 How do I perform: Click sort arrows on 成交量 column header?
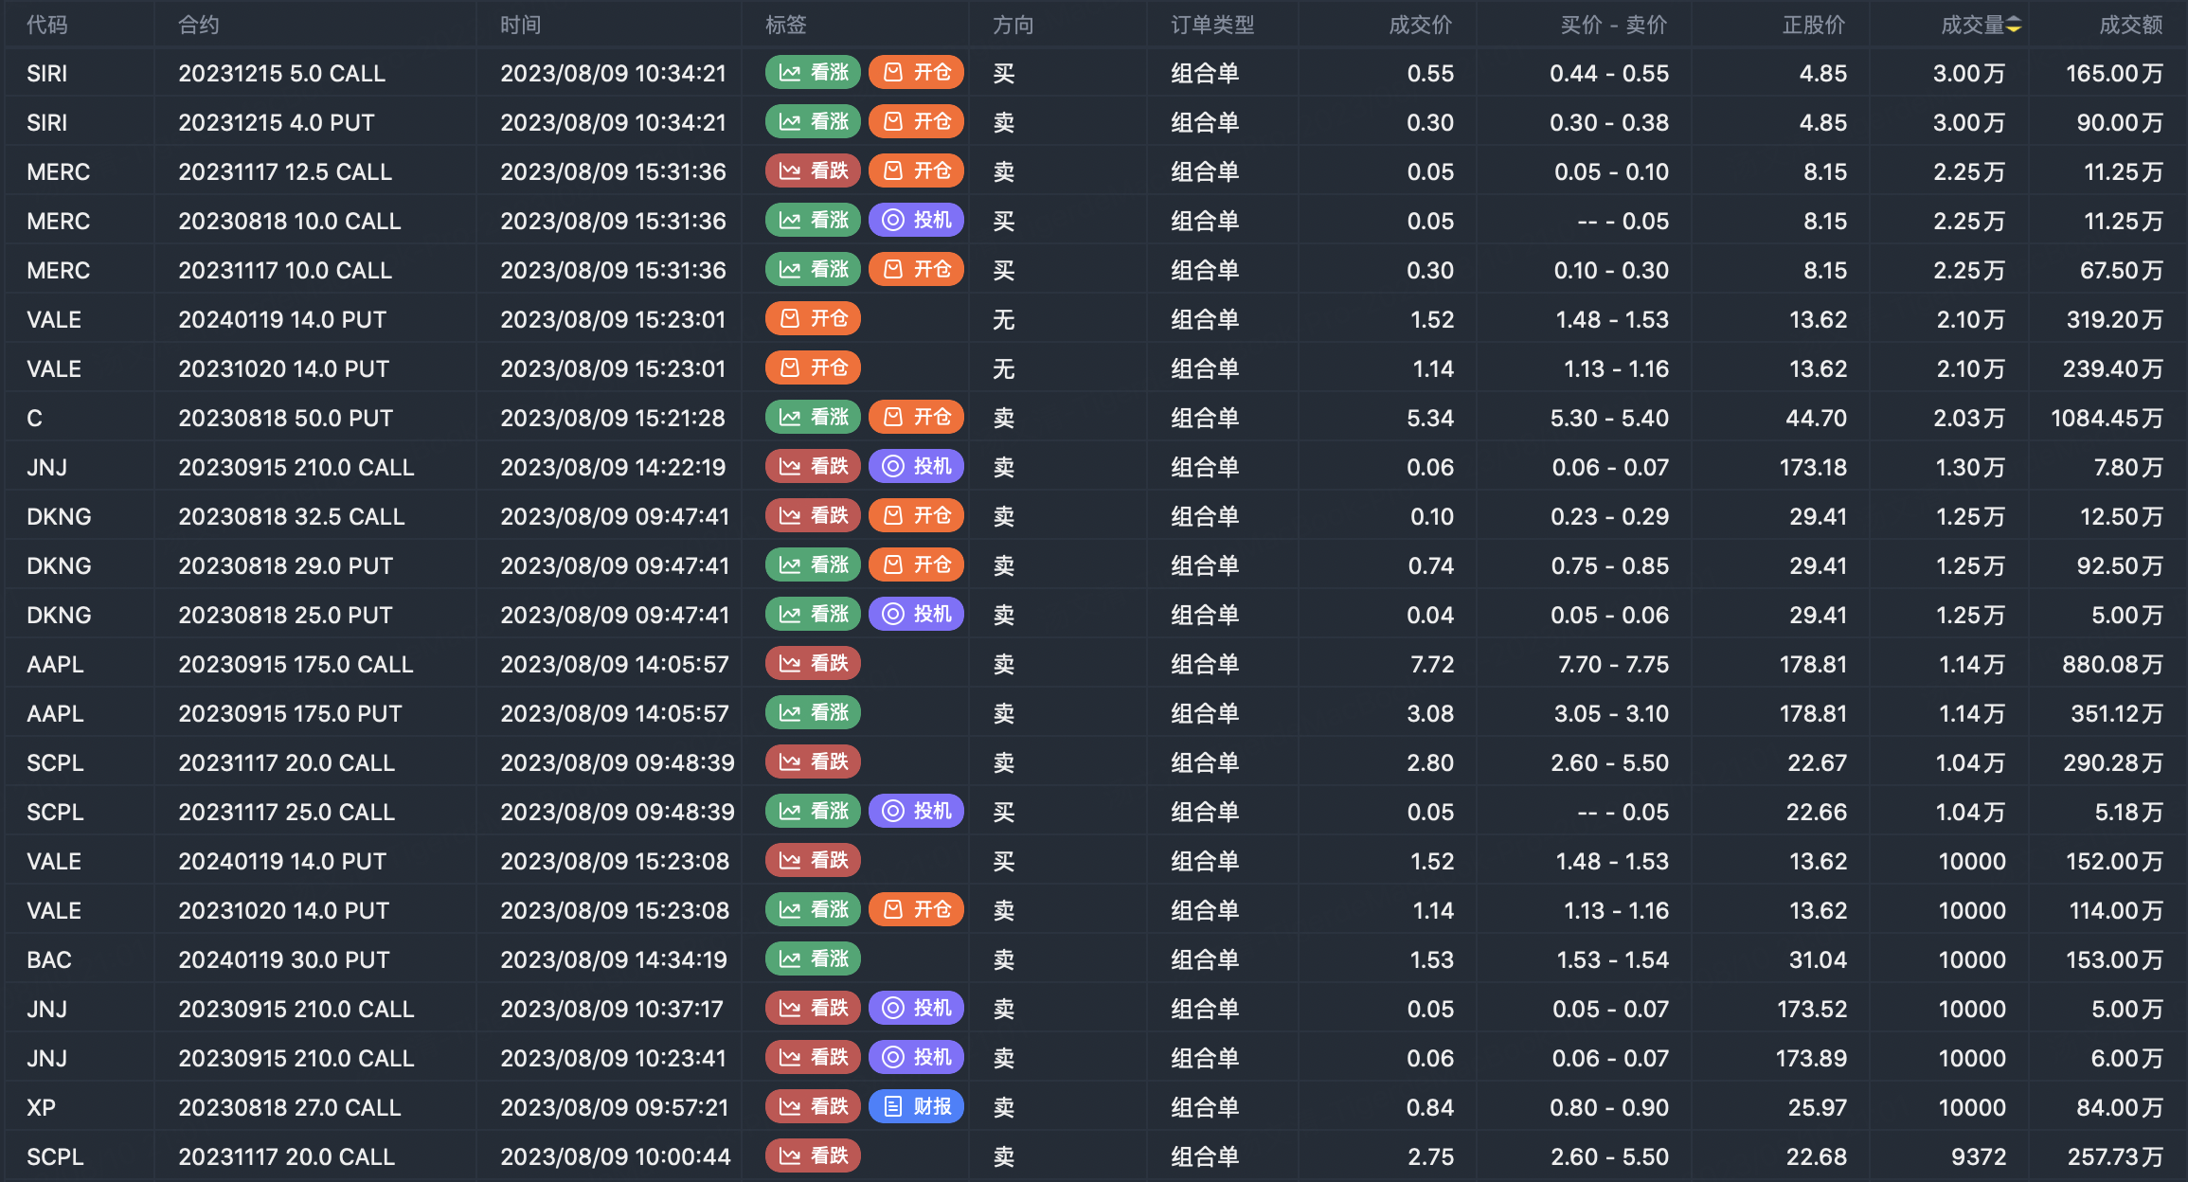coord(2014,26)
